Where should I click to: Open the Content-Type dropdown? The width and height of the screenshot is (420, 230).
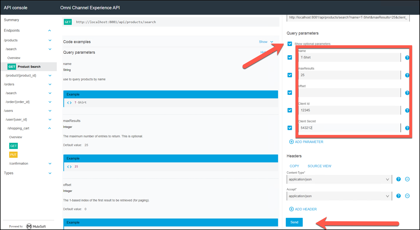click(x=339, y=179)
